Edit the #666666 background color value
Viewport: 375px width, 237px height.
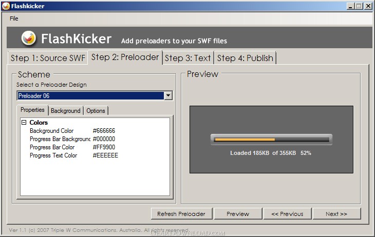coord(104,131)
